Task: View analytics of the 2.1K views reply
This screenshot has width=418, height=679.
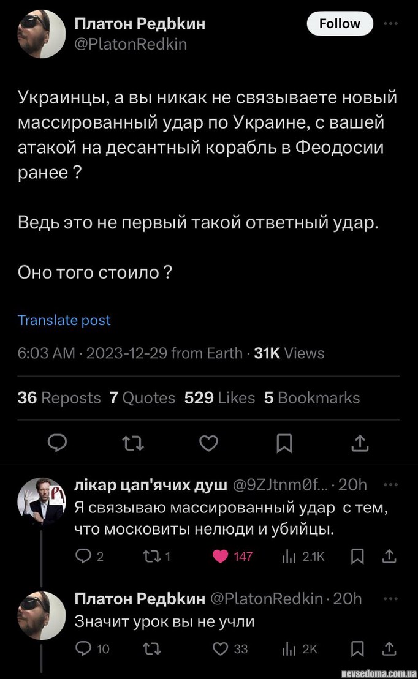Action: 289,557
